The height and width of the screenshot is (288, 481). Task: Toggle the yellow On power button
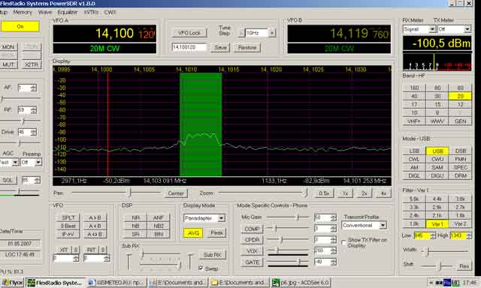[20, 26]
